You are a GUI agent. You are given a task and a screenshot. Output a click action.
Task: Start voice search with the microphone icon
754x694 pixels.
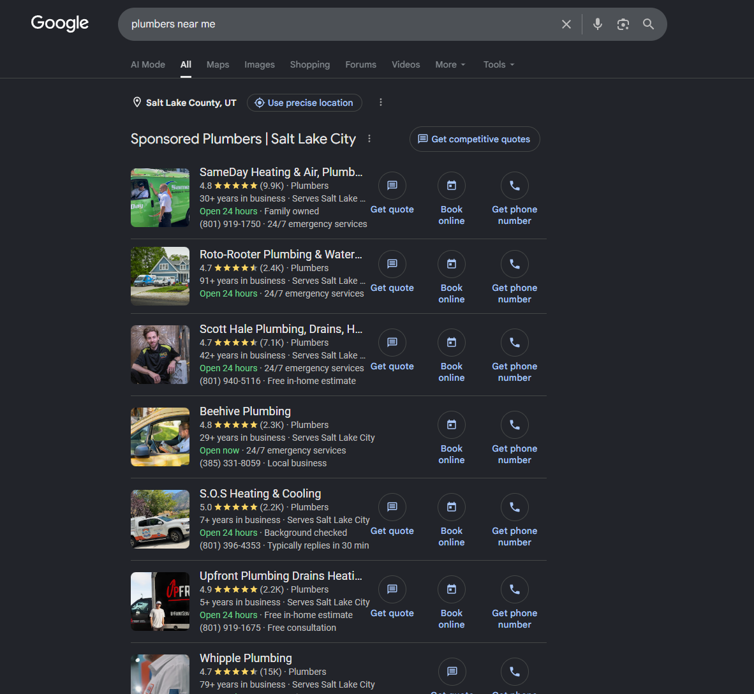click(x=597, y=24)
